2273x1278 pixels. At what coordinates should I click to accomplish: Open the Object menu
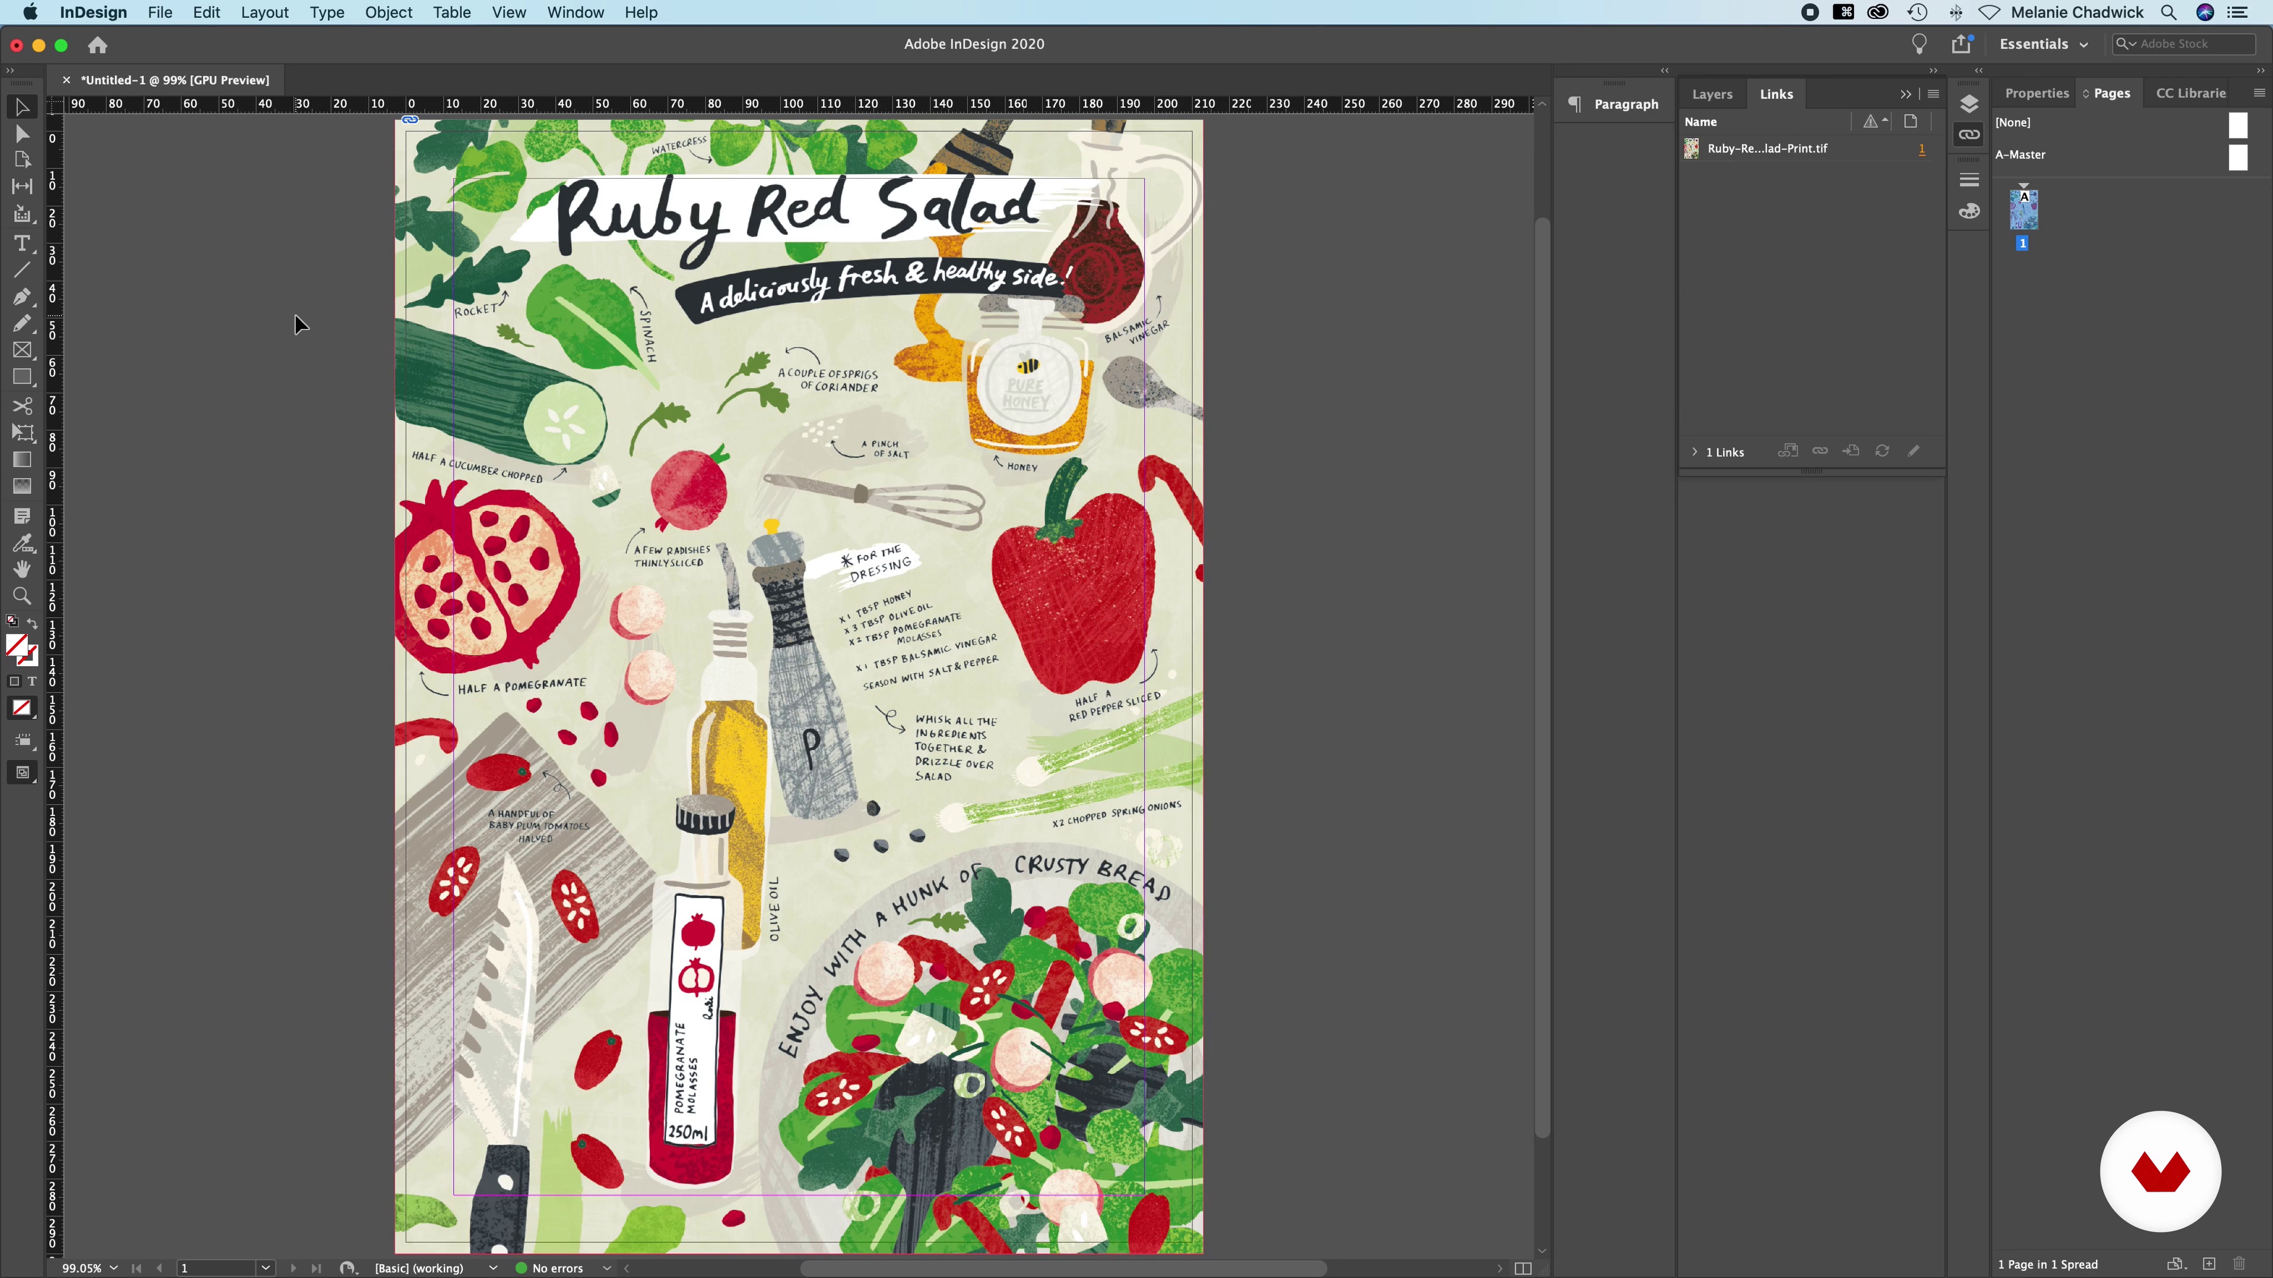point(388,12)
